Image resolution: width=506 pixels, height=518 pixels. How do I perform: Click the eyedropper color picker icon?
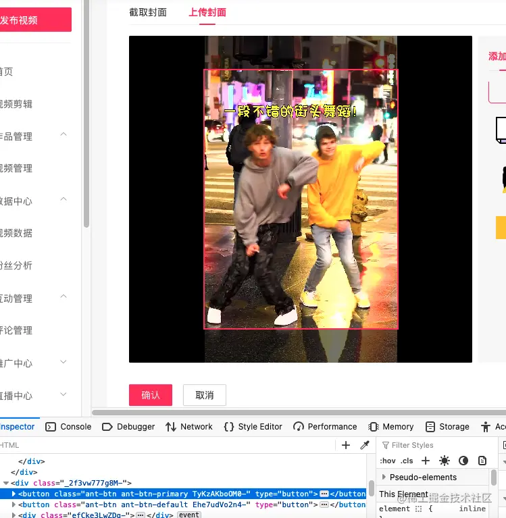(365, 445)
